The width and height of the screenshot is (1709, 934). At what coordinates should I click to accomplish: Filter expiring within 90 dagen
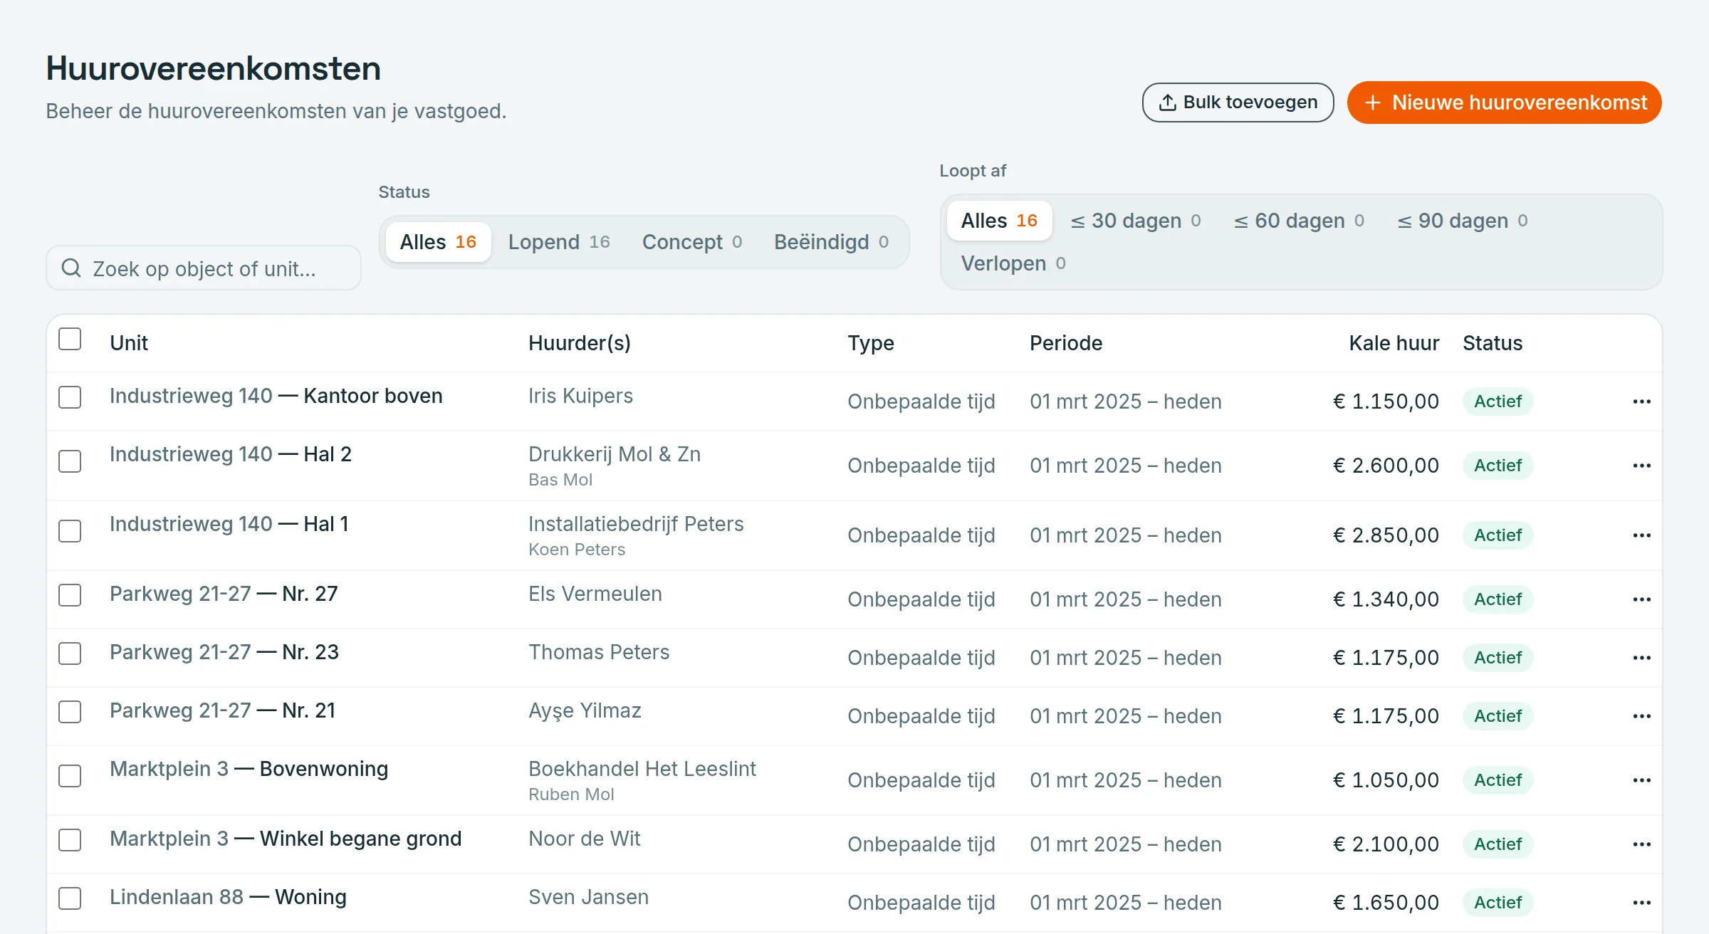tap(1463, 221)
